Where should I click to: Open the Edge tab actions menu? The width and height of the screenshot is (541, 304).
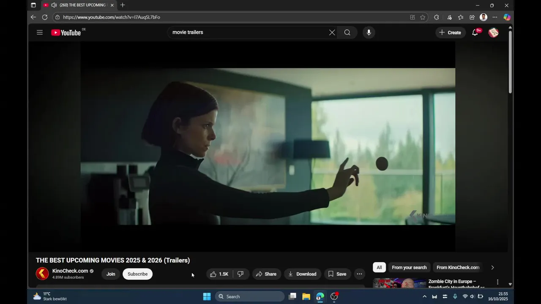(x=33, y=5)
